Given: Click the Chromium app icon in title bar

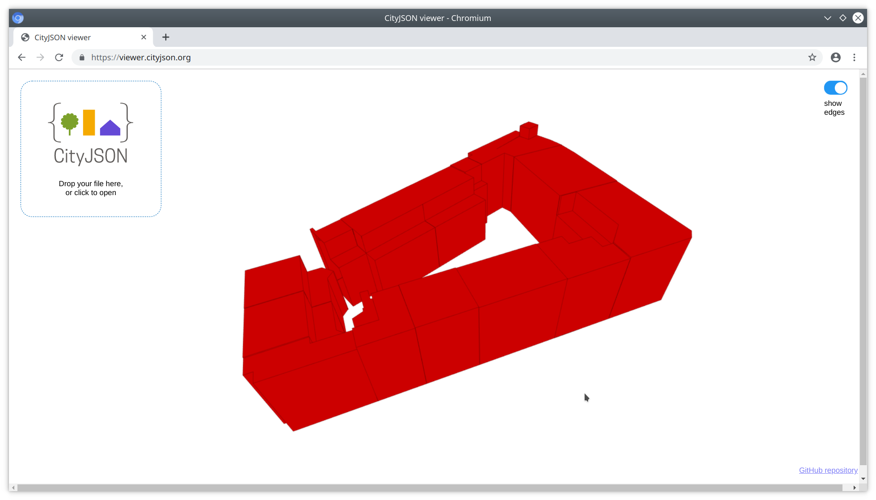Looking at the screenshot, I should 18,18.
